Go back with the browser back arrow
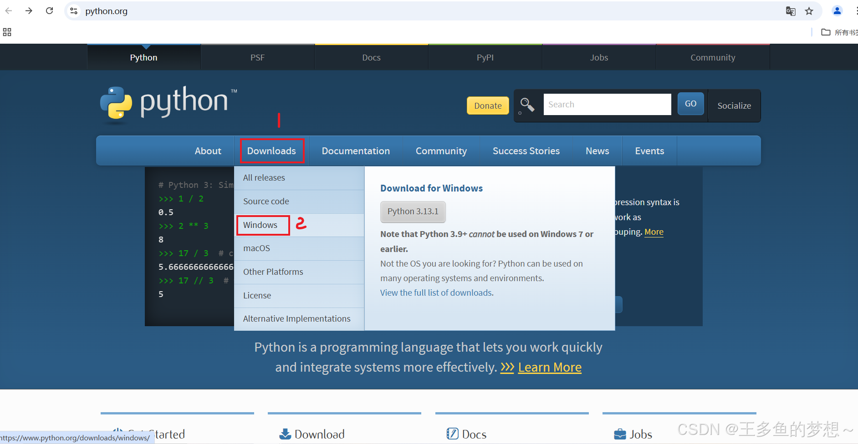The image size is (858, 444). (x=8, y=11)
